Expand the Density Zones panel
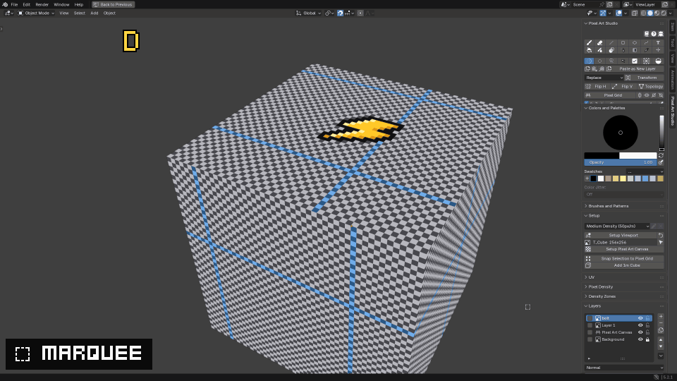Image resolution: width=677 pixels, height=381 pixels. (602, 296)
